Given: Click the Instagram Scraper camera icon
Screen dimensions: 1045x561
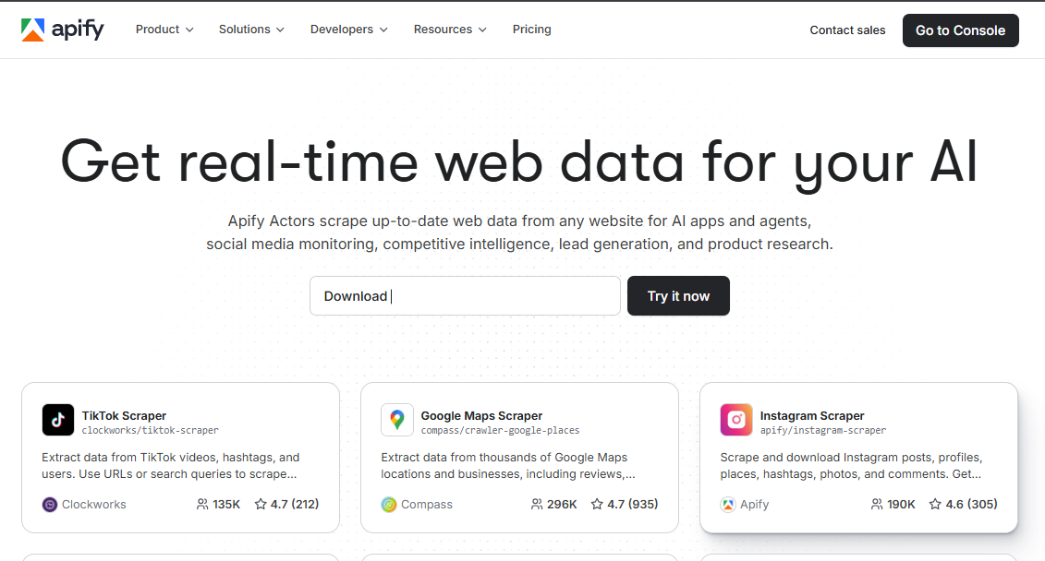Looking at the screenshot, I should click(736, 420).
